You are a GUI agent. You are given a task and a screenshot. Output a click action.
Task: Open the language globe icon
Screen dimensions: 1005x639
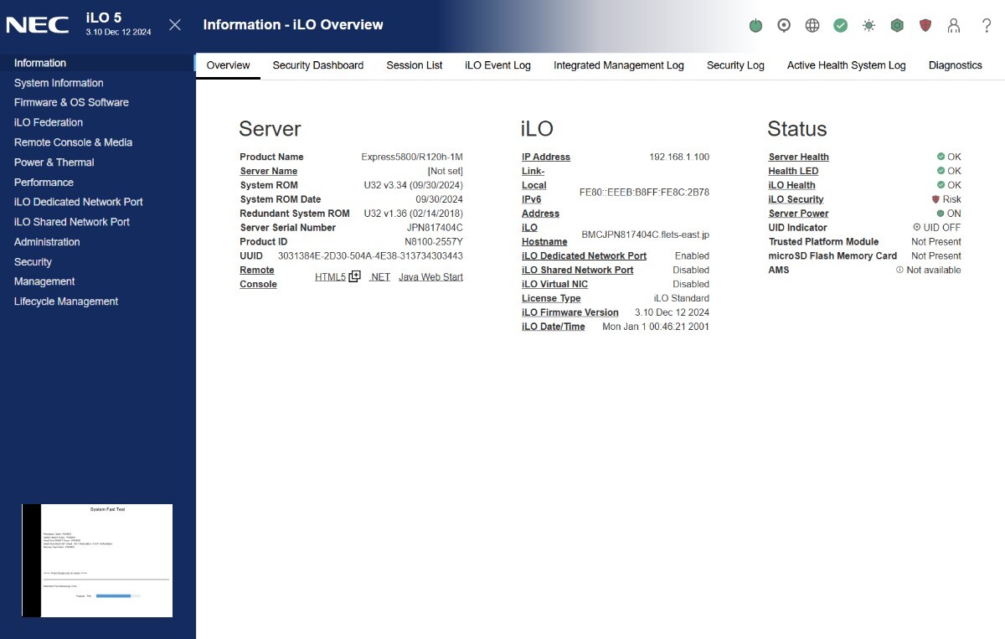(812, 25)
